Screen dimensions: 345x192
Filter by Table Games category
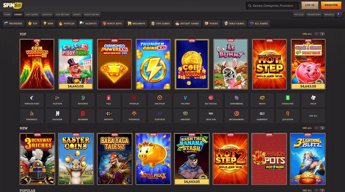(234, 24)
